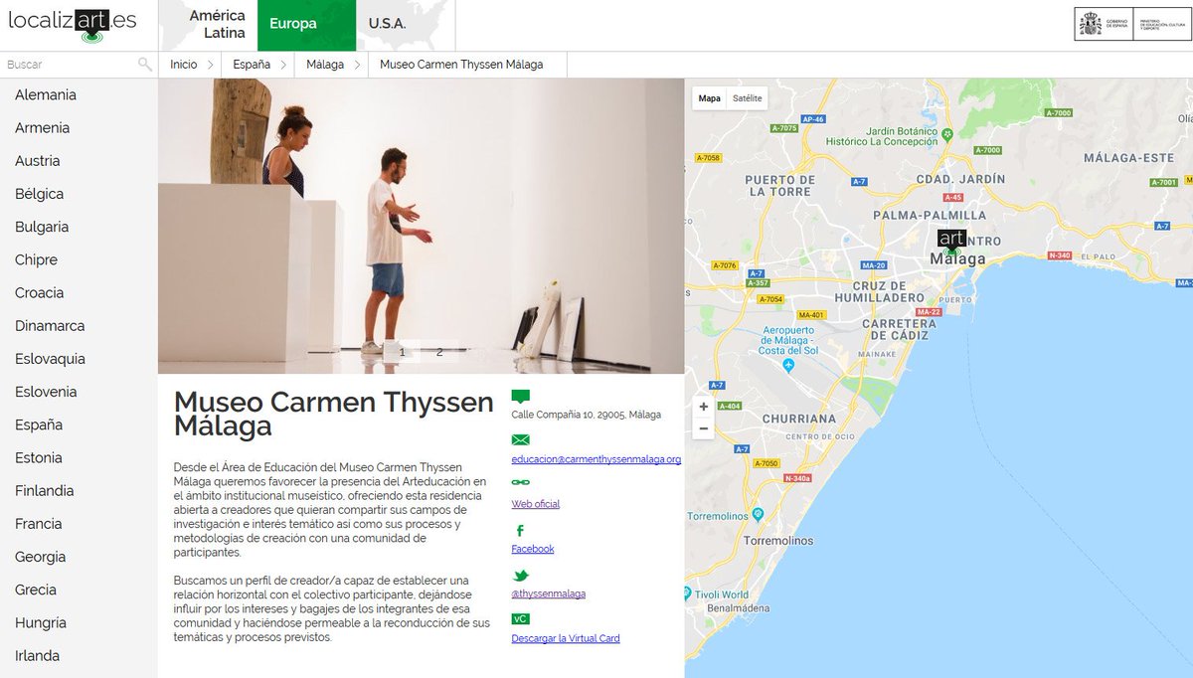Select Finlandia in country list
This screenshot has height=678, width=1193.
click(45, 490)
